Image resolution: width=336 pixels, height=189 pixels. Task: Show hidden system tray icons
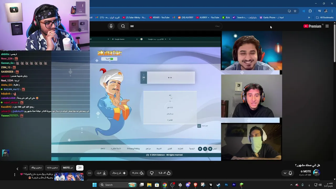tap(291, 185)
